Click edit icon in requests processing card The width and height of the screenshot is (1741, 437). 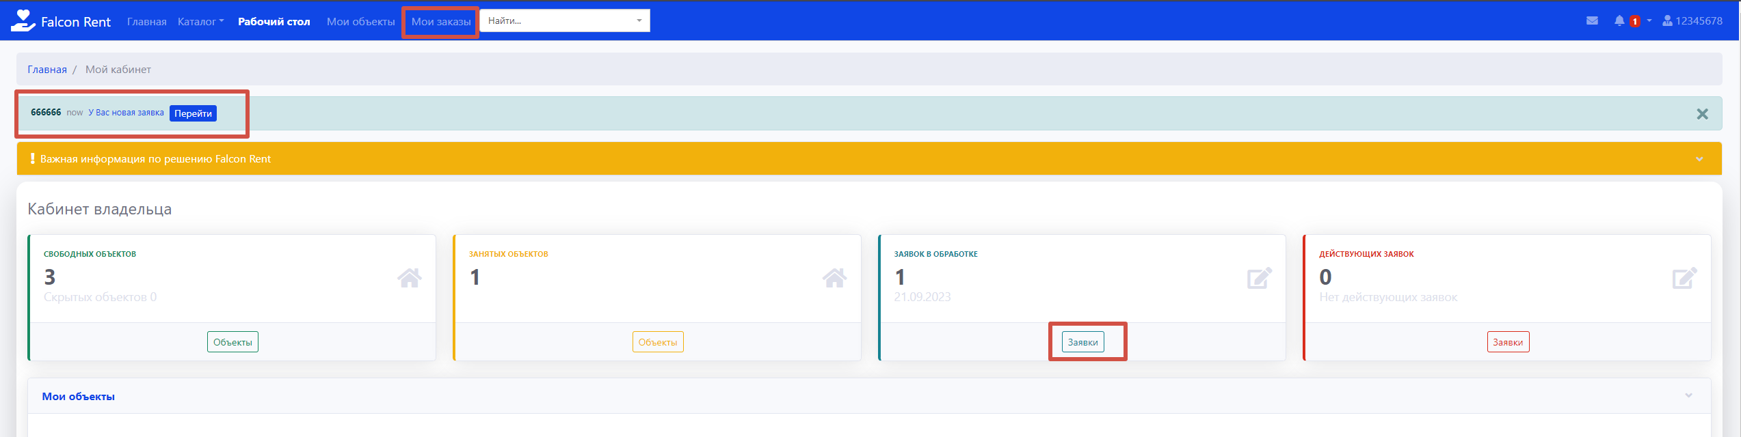1259,278
